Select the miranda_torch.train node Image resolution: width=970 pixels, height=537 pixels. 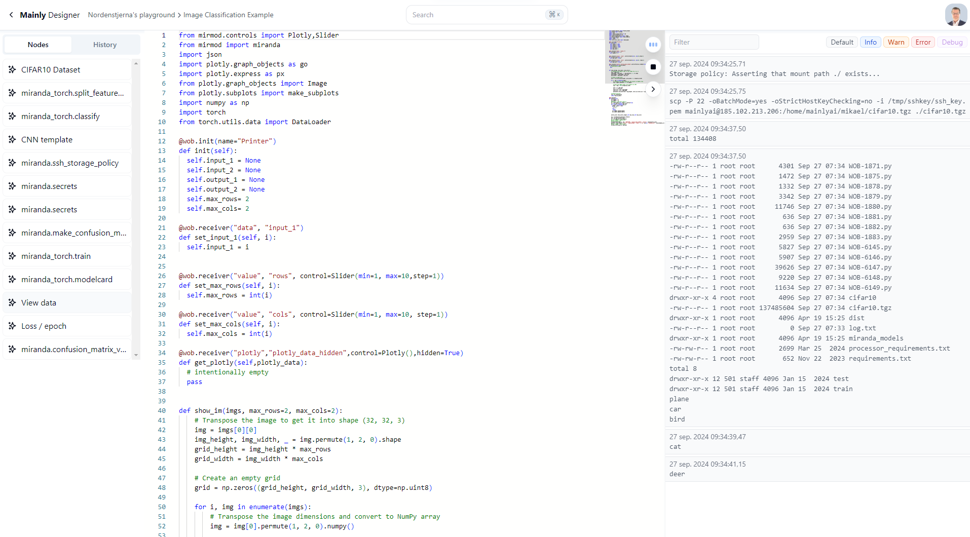coord(56,256)
